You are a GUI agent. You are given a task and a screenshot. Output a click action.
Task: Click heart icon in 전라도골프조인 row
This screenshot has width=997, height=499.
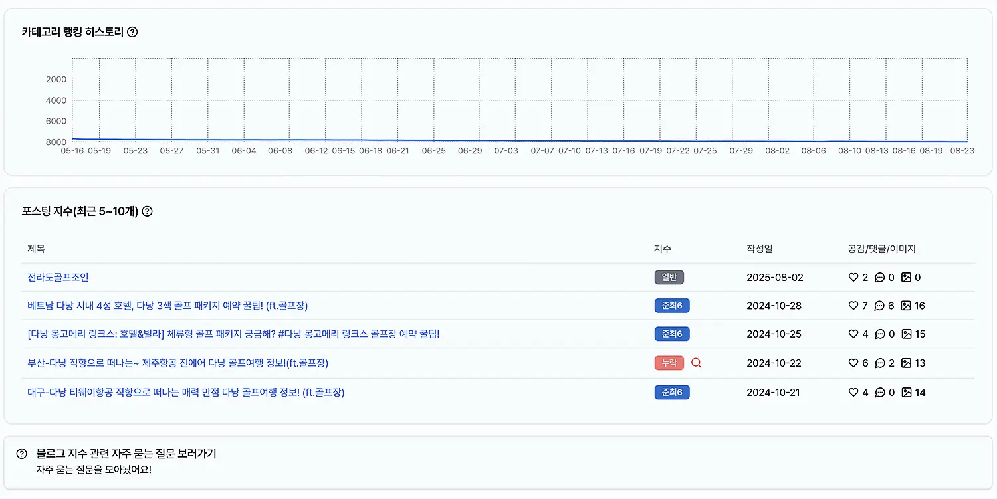(853, 278)
